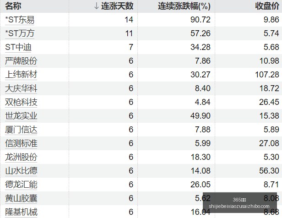Sort by the 连涨天数 column header
Image resolution: width=282 pixels, height=218 pixels.
[117, 6]
